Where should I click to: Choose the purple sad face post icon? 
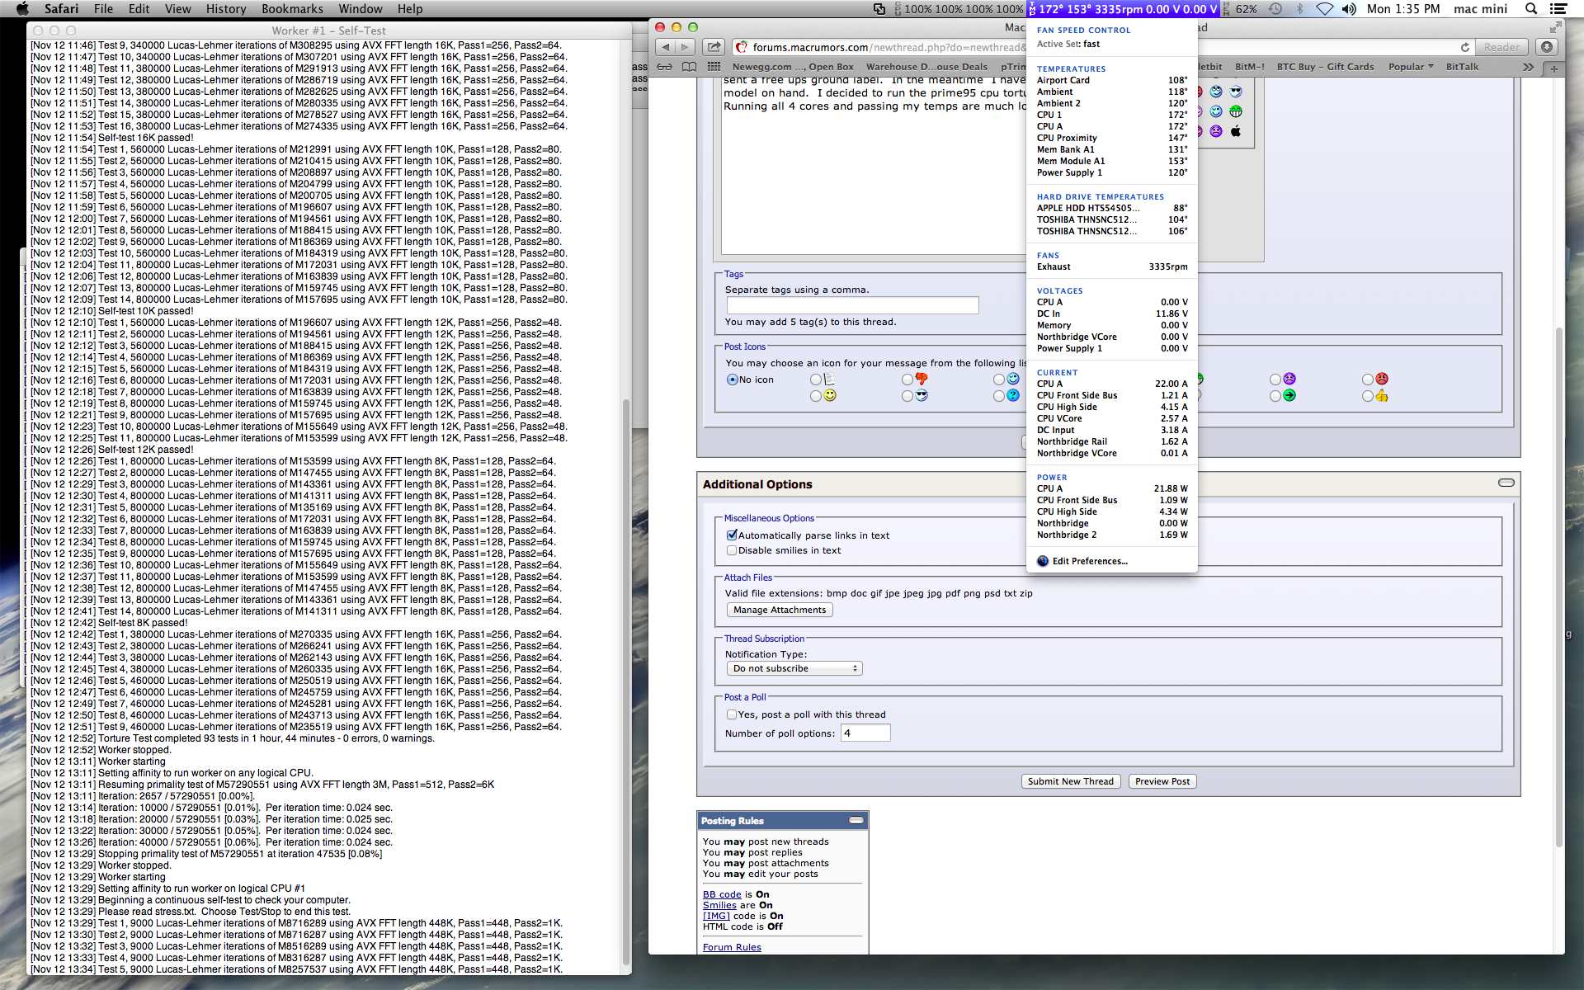[x=1275, y=379]
